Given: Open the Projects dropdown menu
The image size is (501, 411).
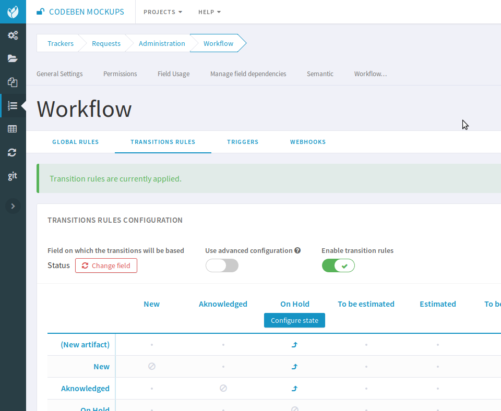Looking at the screenshot, I should [x=163, y=12].
